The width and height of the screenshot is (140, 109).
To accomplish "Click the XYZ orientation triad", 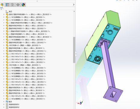I will point(80,102).
